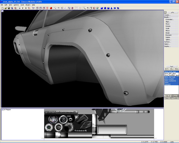Screen dimensions: 179x143
Task: Create a blue cone primitive
Action: tap(112, 8)
